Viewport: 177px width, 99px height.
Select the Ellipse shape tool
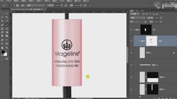tap(7, 44)
